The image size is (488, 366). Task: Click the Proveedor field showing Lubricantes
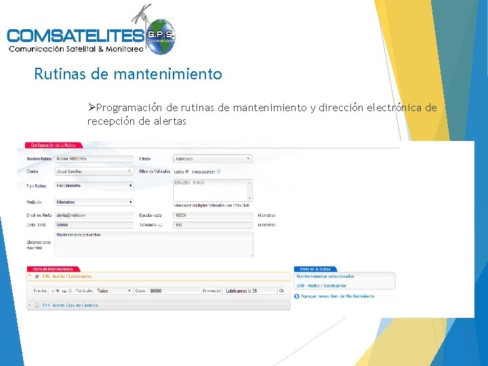tap(250, 291)
